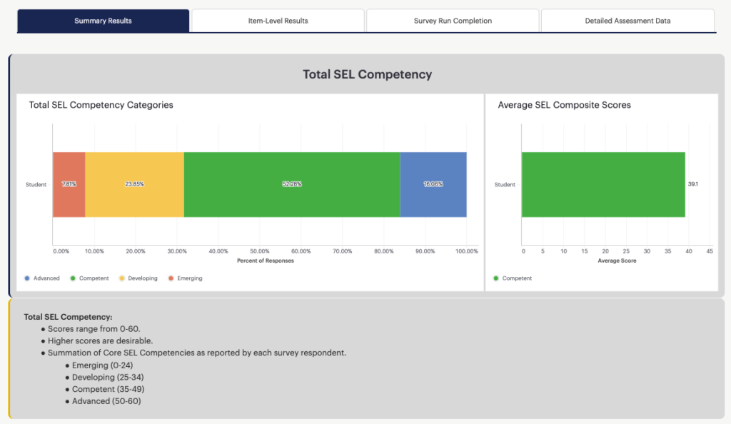Image resolution: width=731 pixels, height=424 pixels.
Task: Select the green Competent 52.28% bar segment
Action: (292, 184)
